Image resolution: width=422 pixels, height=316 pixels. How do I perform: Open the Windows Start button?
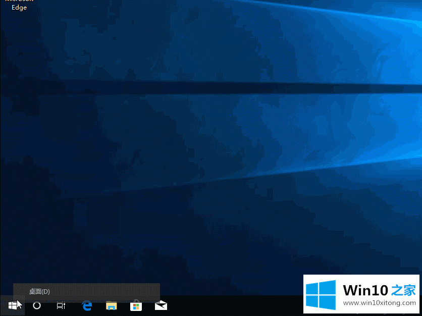pyautogui.click(x=13, y=305)
